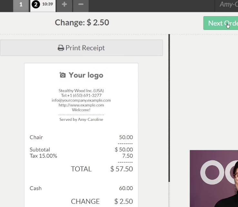This screenshot has width=238, height=207.
Task: Click the TOTAL $ 57.50 amount
Action: coord(122,169)
